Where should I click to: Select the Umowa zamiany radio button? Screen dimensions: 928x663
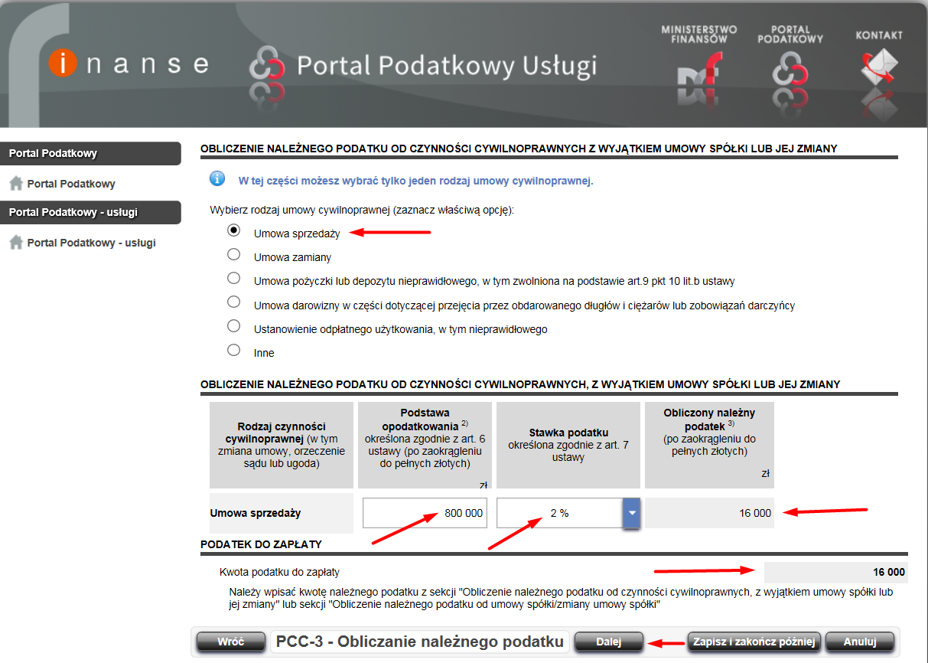[x=234, y=254]
